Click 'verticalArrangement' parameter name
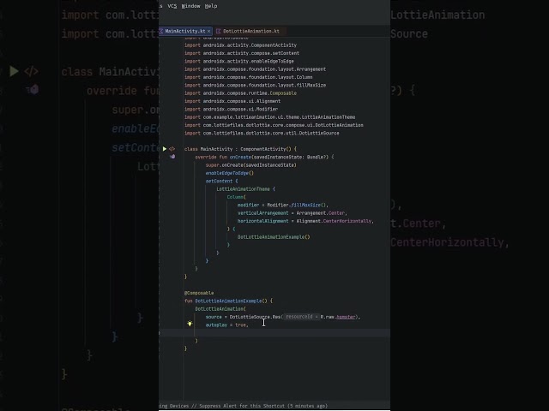The width and height of the screenshot is (549, 411). tap(263, 213)
